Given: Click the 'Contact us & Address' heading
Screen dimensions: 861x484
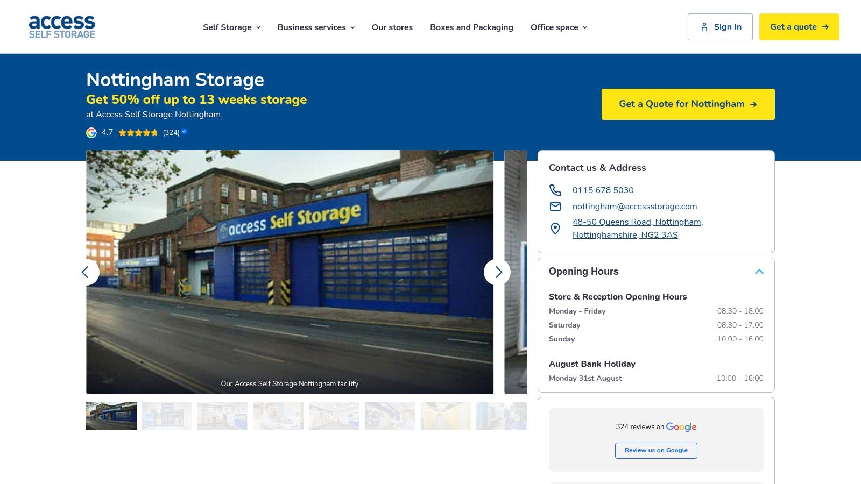Looking at the screenshot, I should [597, 168].
